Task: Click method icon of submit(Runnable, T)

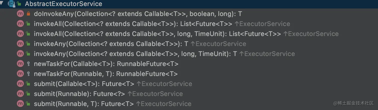Action: [x=20, y=104]
